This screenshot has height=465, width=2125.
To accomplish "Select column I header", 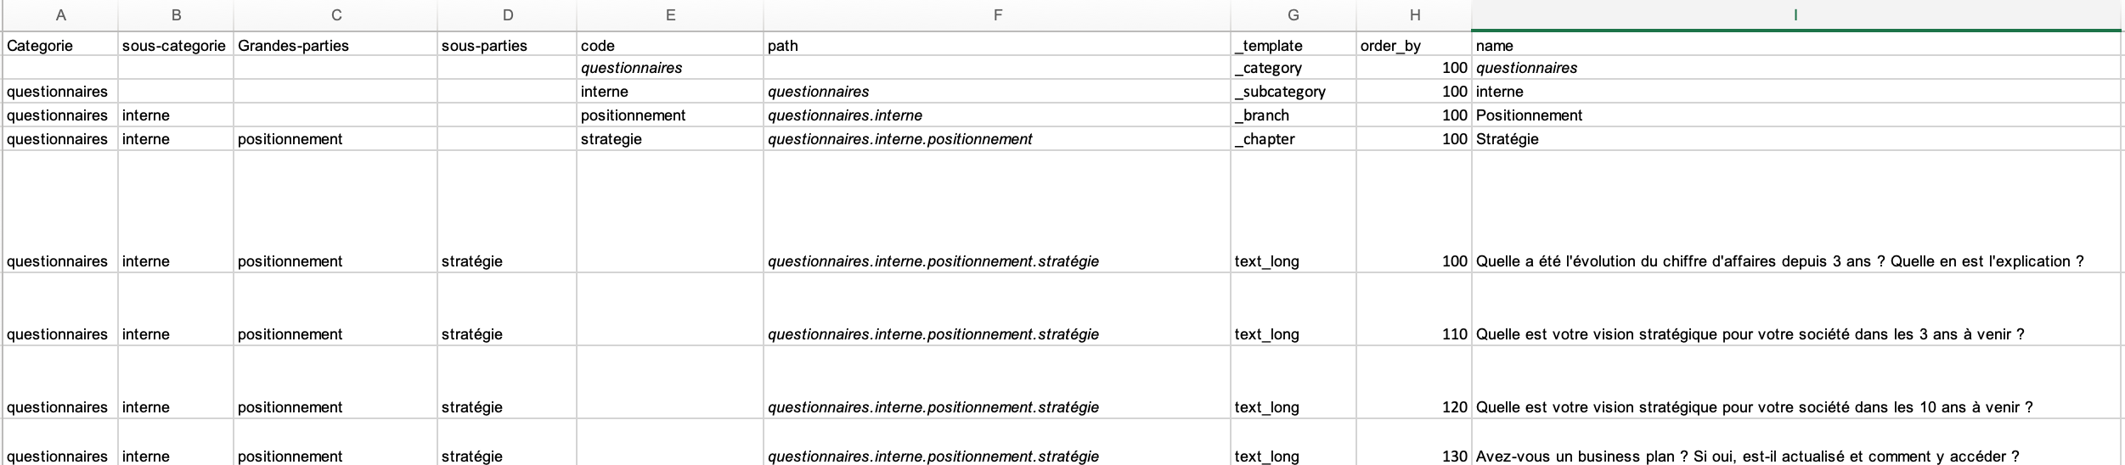I will 1795,15.
